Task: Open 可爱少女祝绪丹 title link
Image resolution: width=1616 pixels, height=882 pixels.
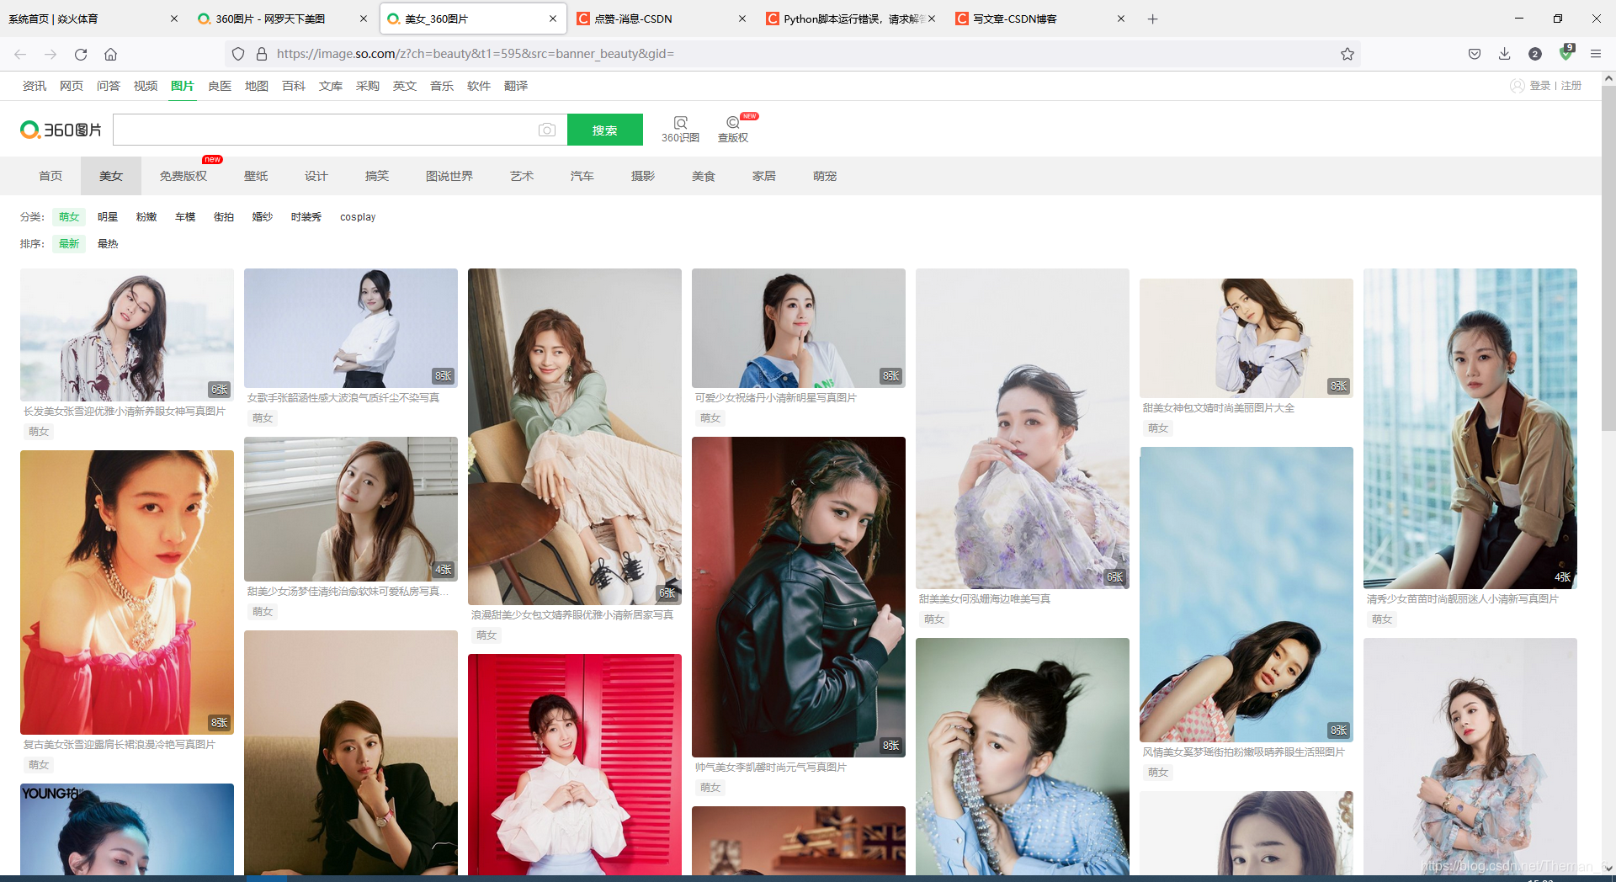Action: [775, 398]
